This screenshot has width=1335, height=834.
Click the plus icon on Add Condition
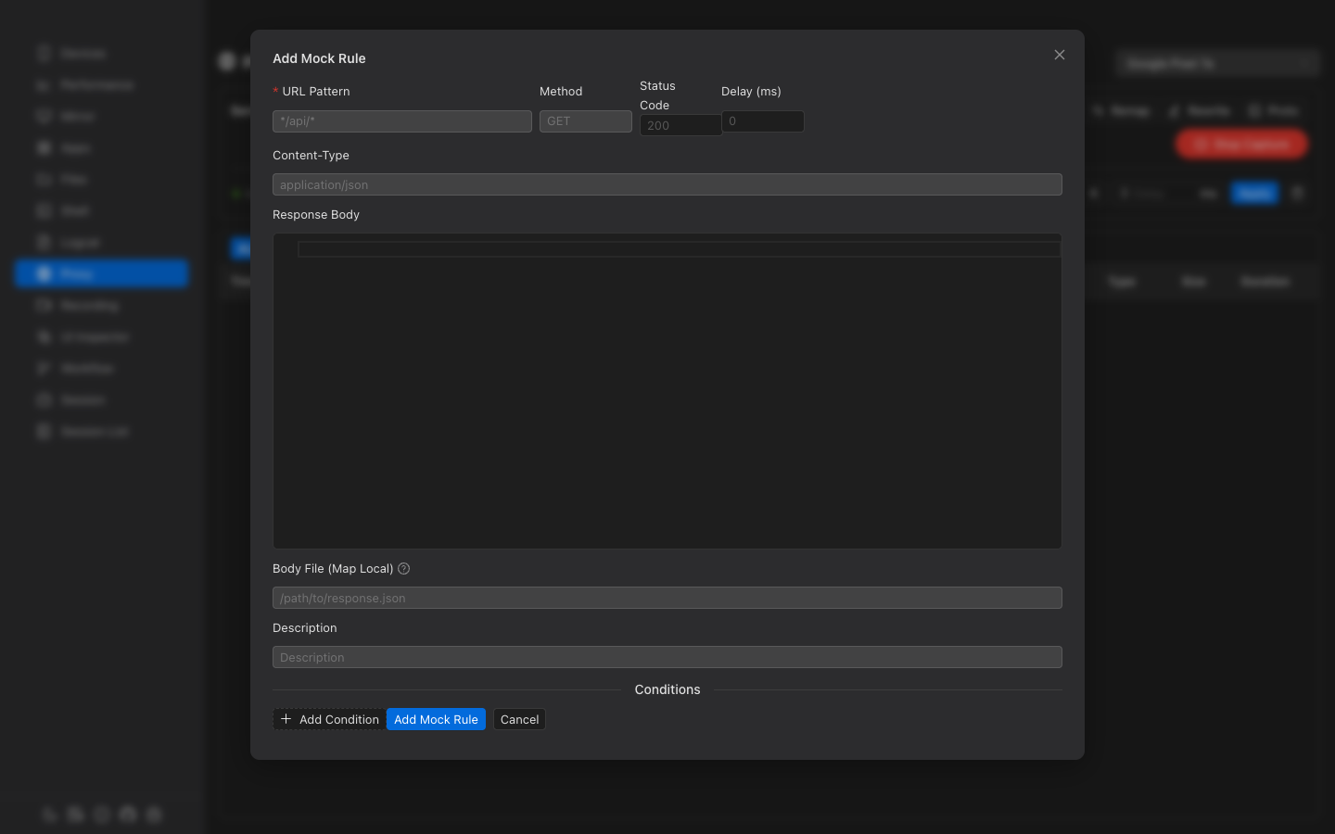click(x=286, y=719)
